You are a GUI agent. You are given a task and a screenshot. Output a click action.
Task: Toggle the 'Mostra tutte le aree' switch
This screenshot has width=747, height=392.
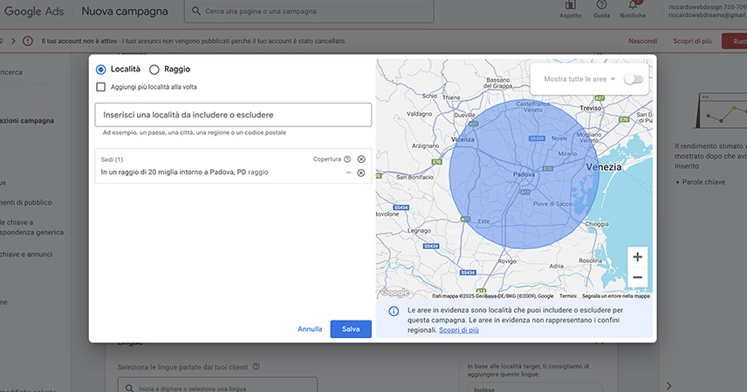pyautogui.click(x=633, y=79)
